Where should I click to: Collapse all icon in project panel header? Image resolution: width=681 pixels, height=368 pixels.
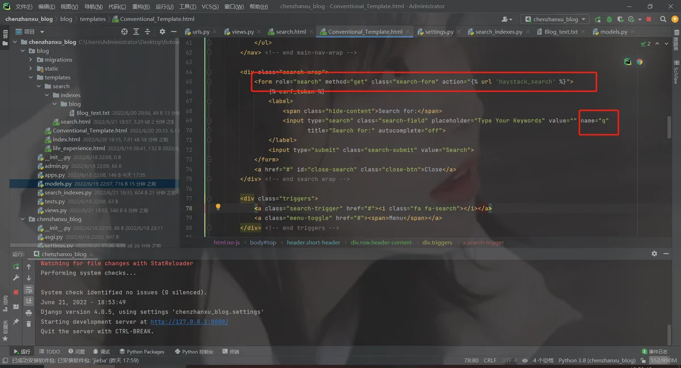(x=146, y=32)
